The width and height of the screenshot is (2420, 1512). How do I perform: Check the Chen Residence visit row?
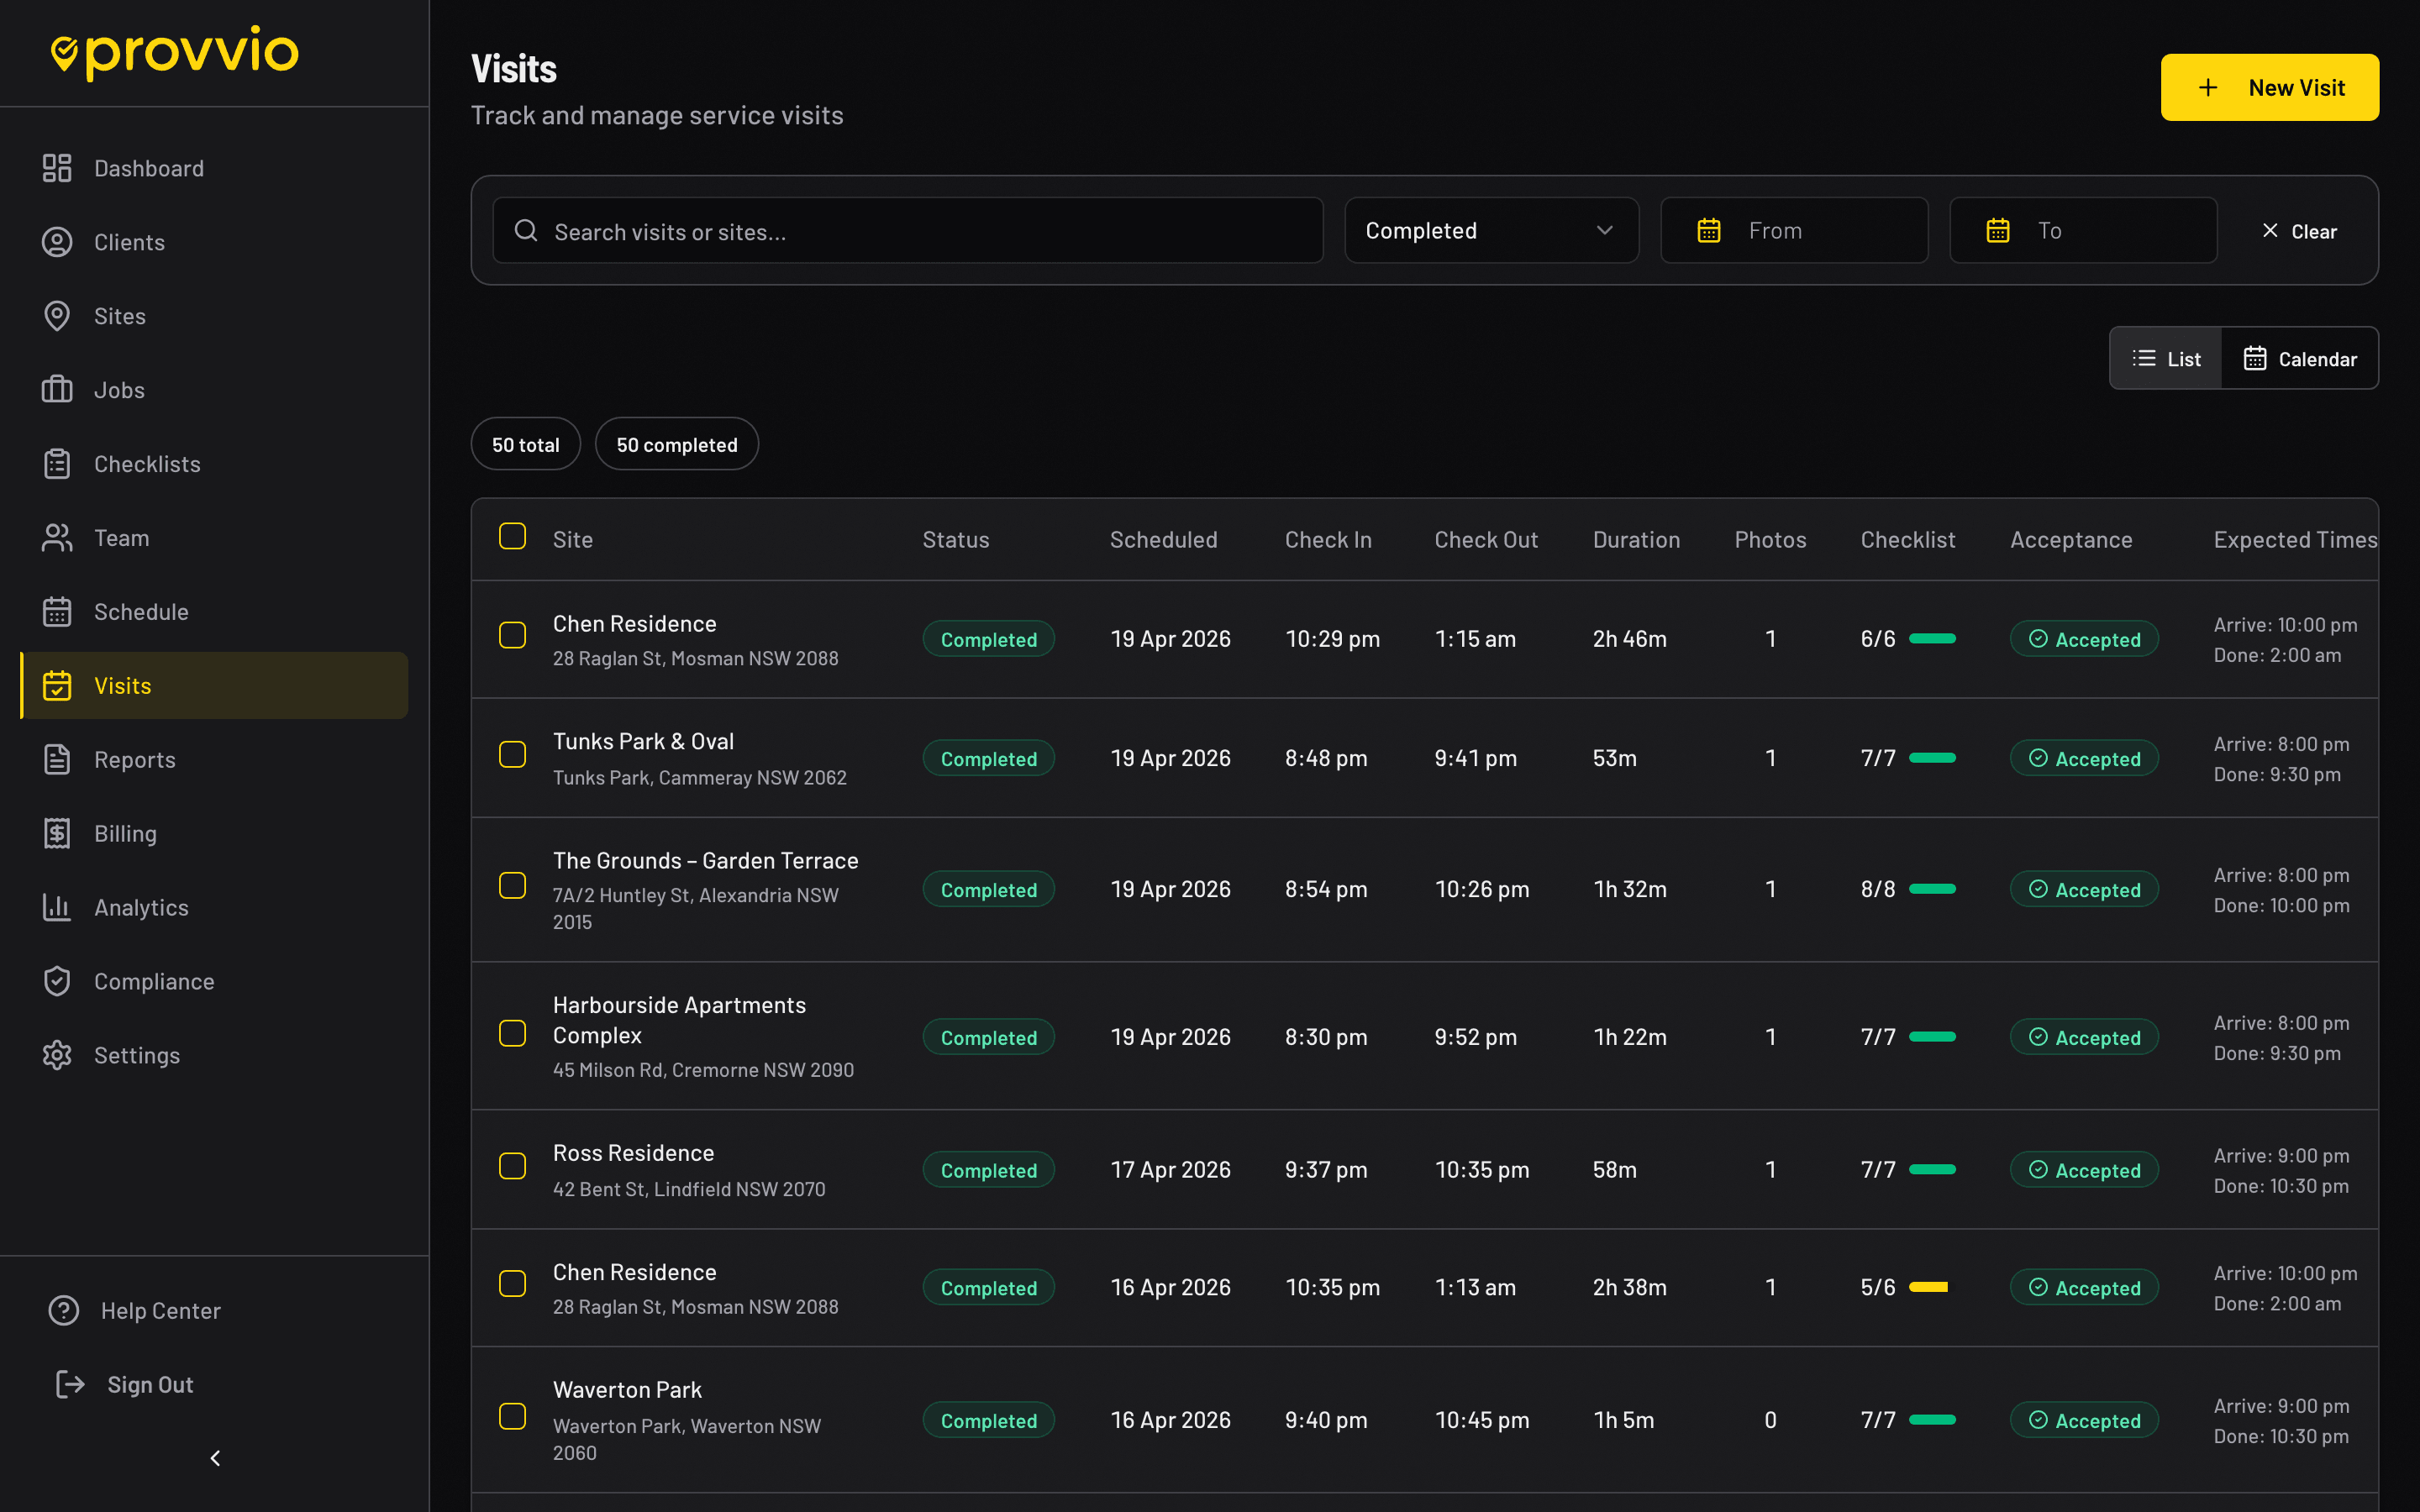click(x=513, y=635)
